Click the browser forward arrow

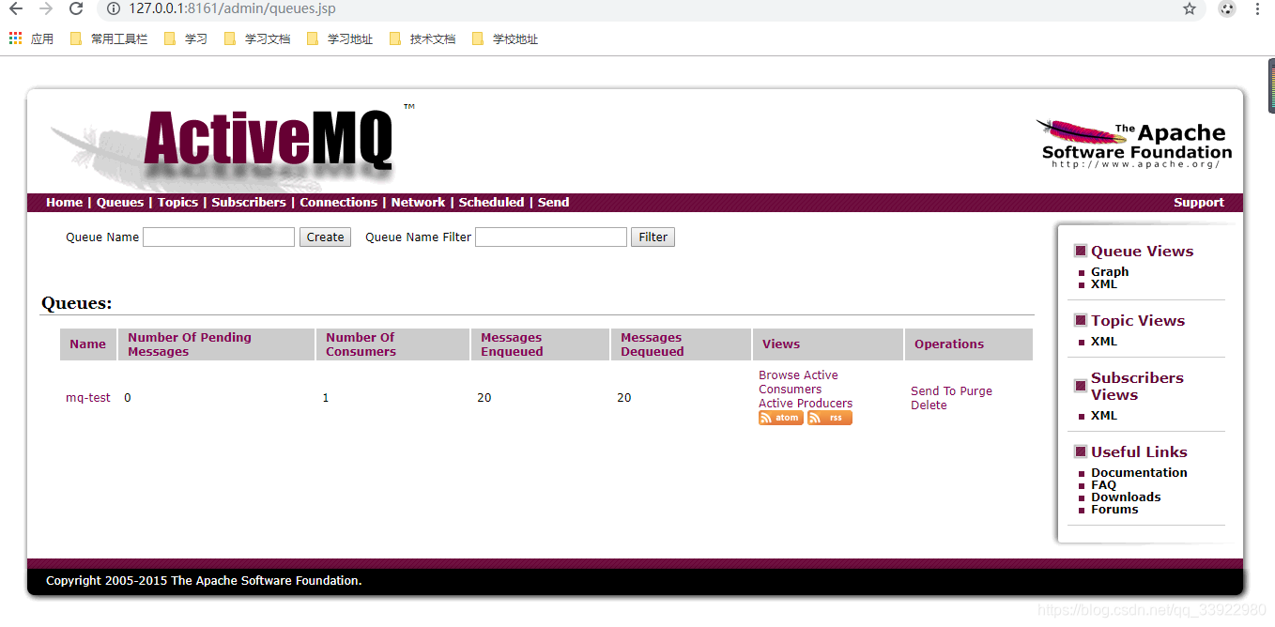pyautogui.click(x=46, y=9)
